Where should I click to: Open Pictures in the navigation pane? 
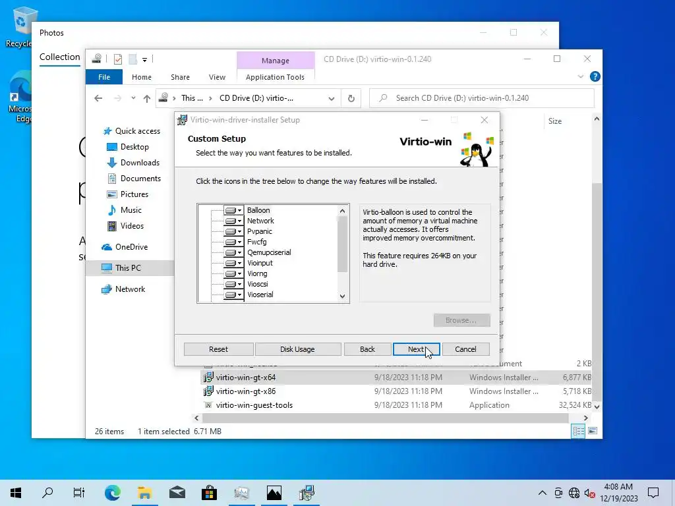tap(127, 194)
